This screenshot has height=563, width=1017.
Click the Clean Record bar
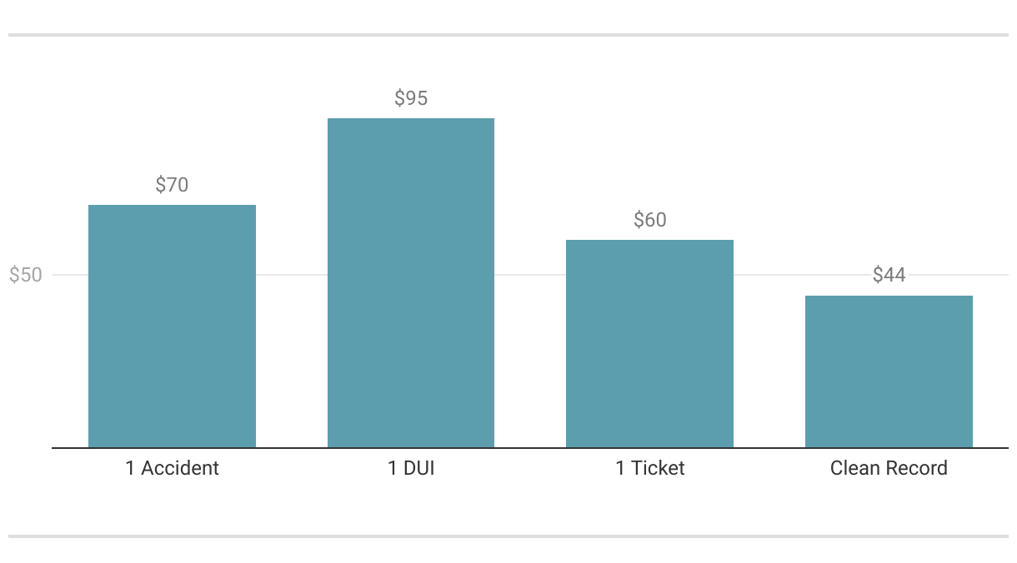[x=889, y=371]
